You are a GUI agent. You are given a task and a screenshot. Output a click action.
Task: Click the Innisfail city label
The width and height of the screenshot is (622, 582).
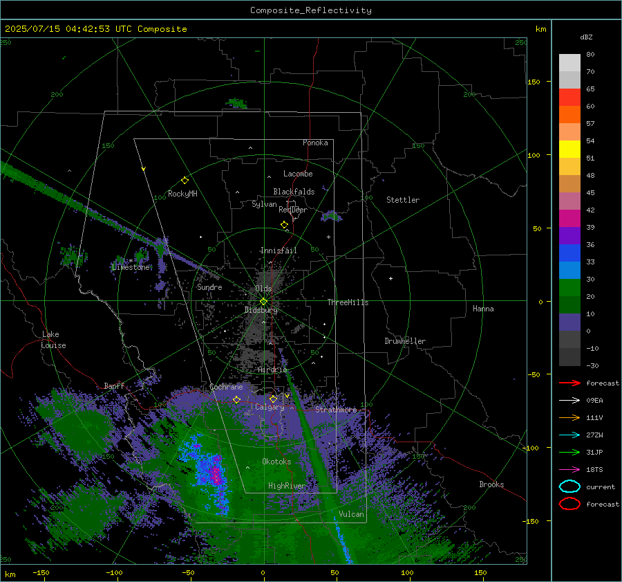pos(279,251)
